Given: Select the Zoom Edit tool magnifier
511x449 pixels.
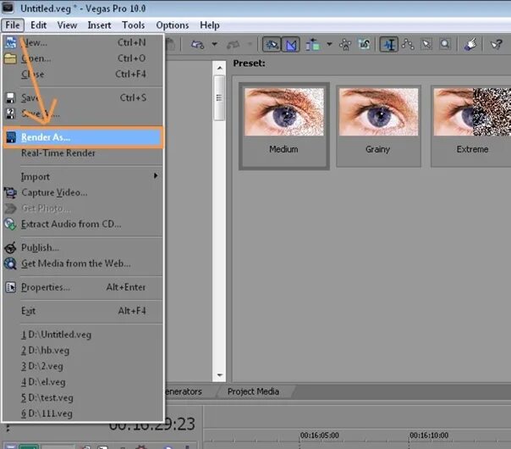Looking at the screenshot, I should (445, 44).
